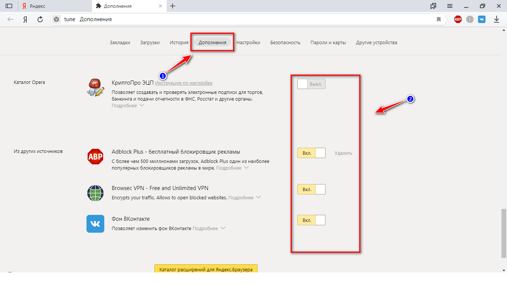Go to Безопасность section

pos(285,43)
